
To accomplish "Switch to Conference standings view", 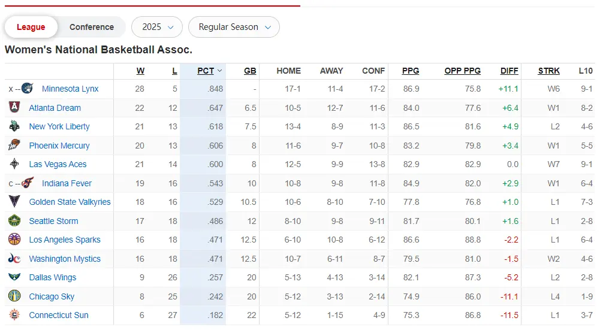I will 92,27.
